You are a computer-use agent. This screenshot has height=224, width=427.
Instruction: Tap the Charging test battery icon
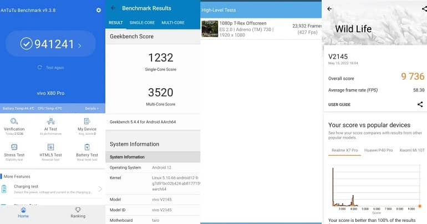pyautogui.click(x=4, y=189)
